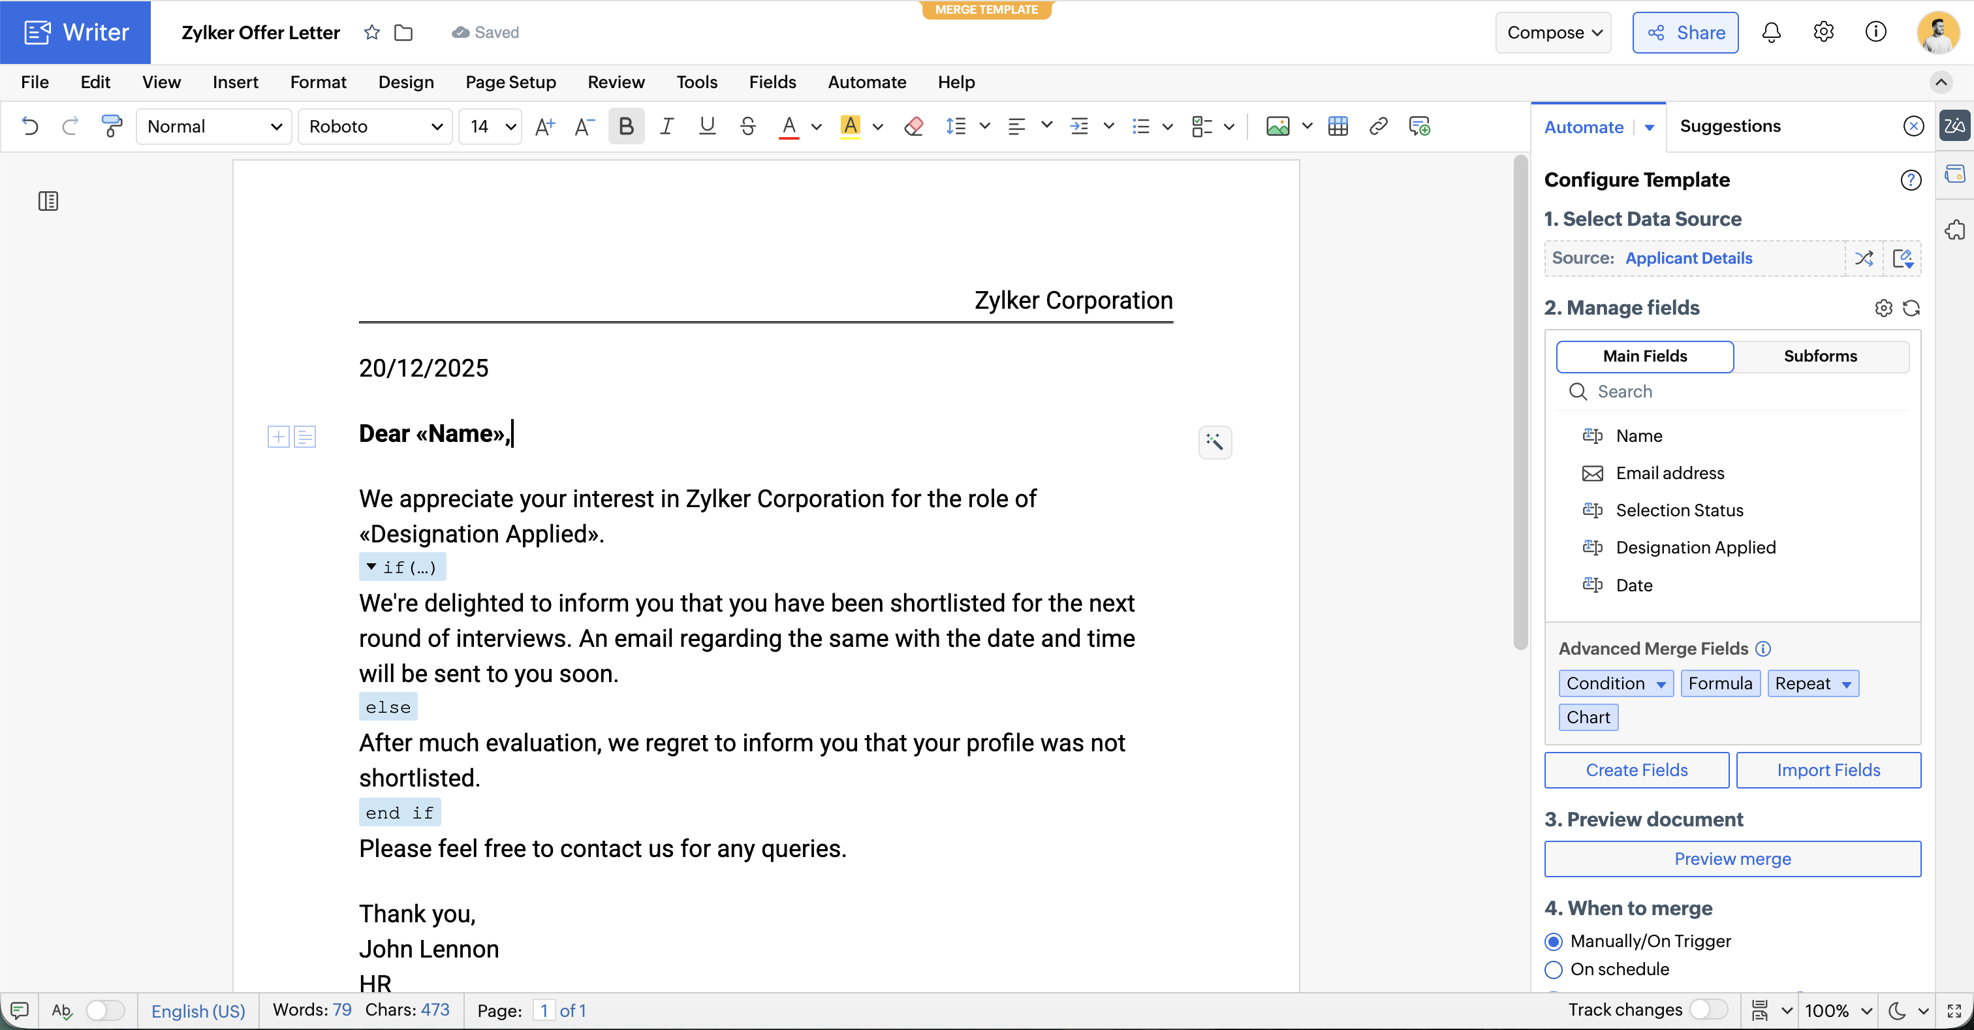The width and height of the screenshot is (1974, 1030).
Task: Click the format painter icon
Action: 112,127
